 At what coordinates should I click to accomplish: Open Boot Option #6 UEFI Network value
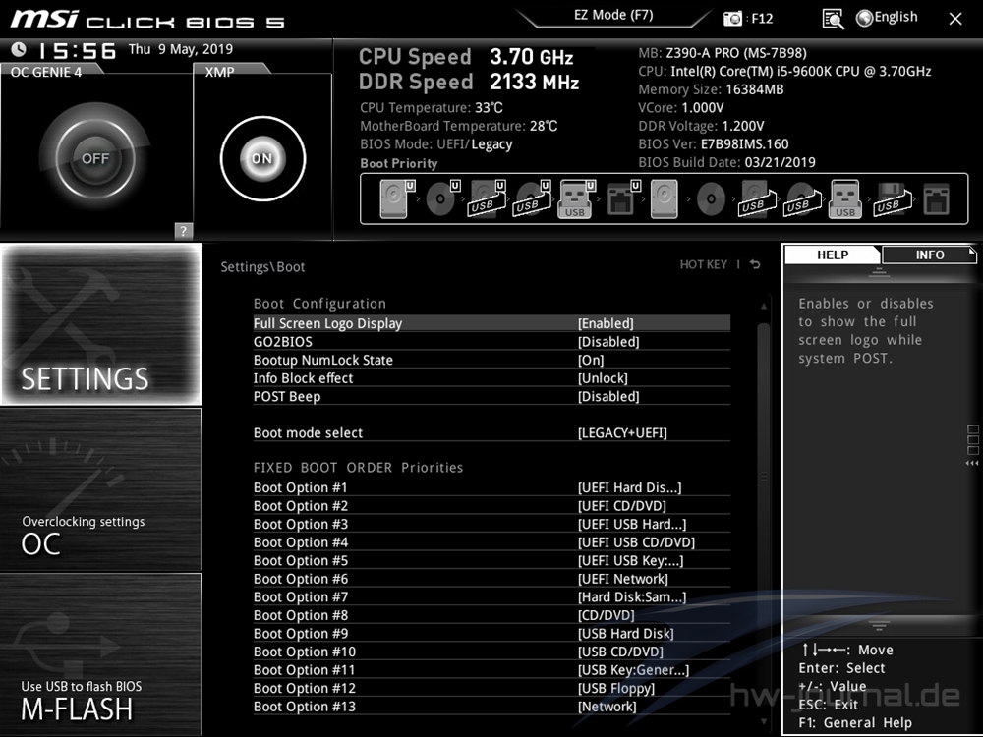point(622,579)
